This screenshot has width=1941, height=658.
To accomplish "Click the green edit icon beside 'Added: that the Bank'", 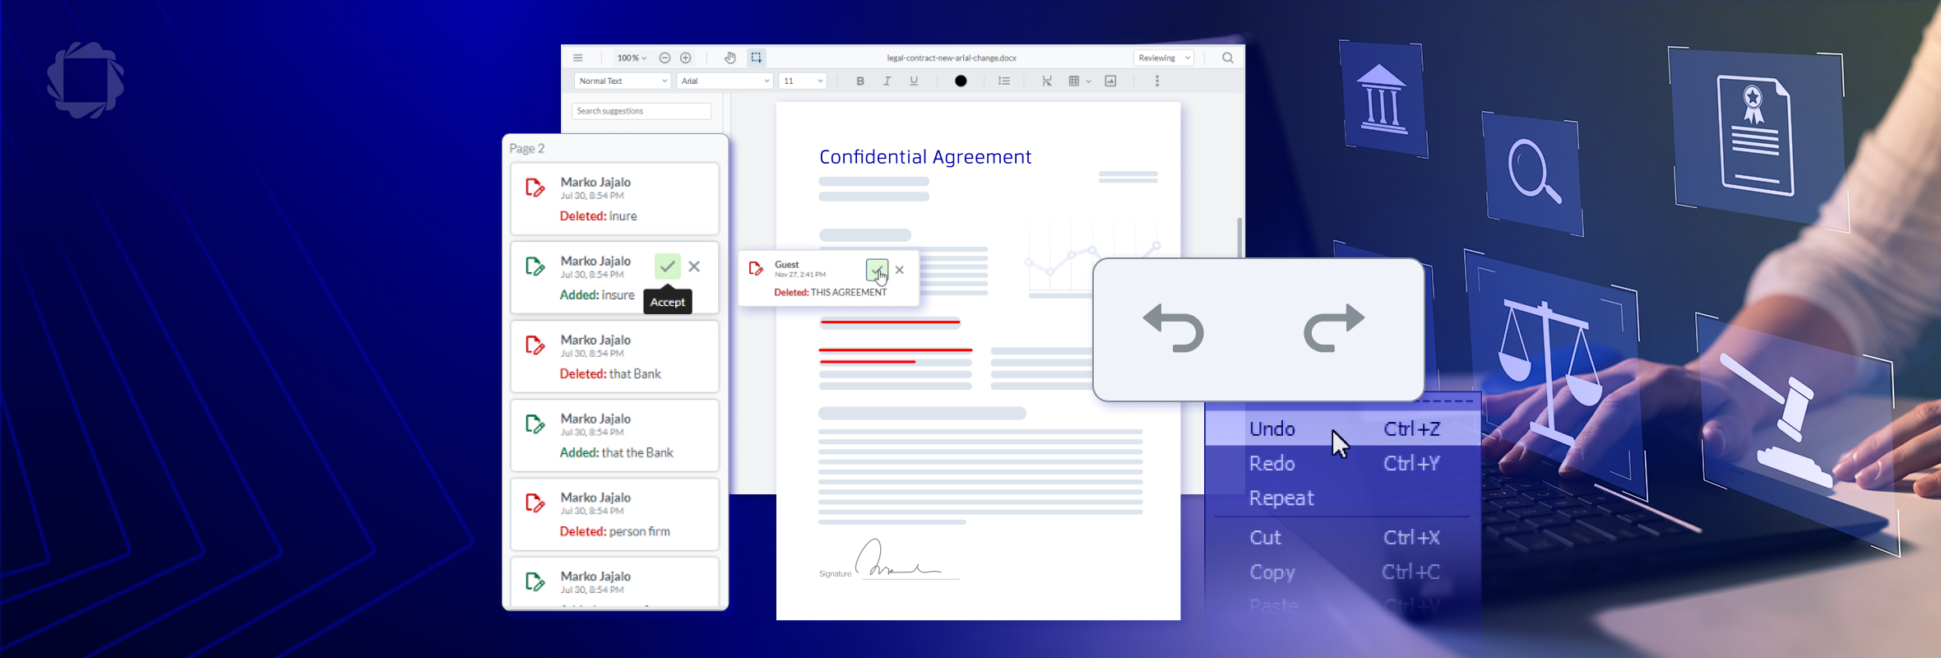I will pos(535,424).
